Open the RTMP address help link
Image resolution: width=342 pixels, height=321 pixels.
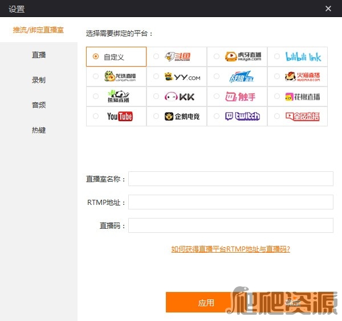pyautogui.click(x=230, y=249)
